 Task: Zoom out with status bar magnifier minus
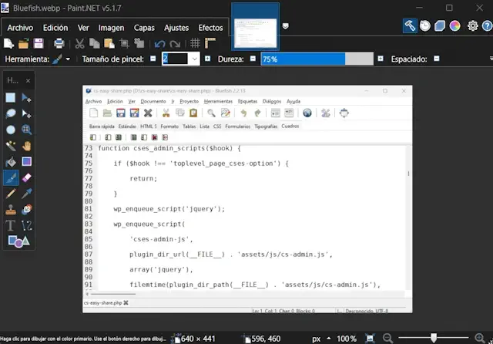(x=388, y=339)
